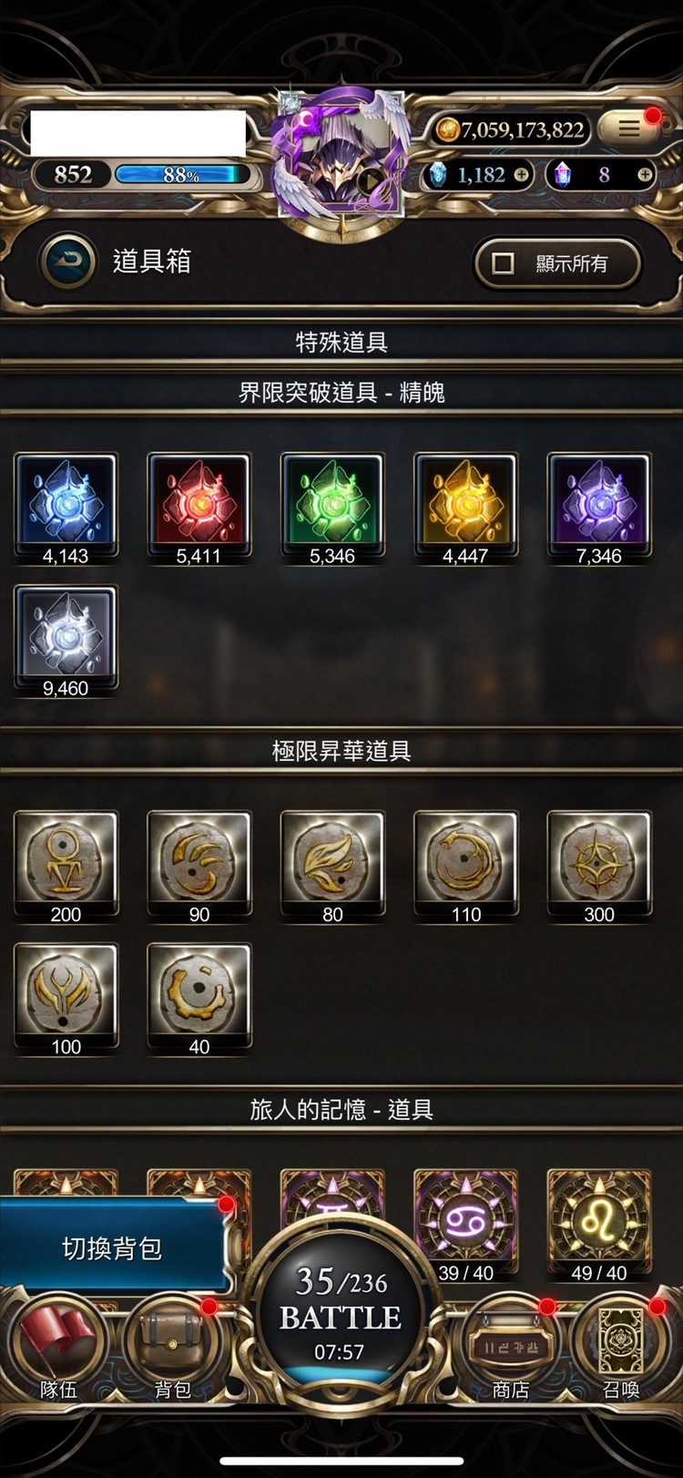This screenshot has width=683, height=1478.
Task: Tap the 切換背包 switch inventory button
Action: point(112,1247)
